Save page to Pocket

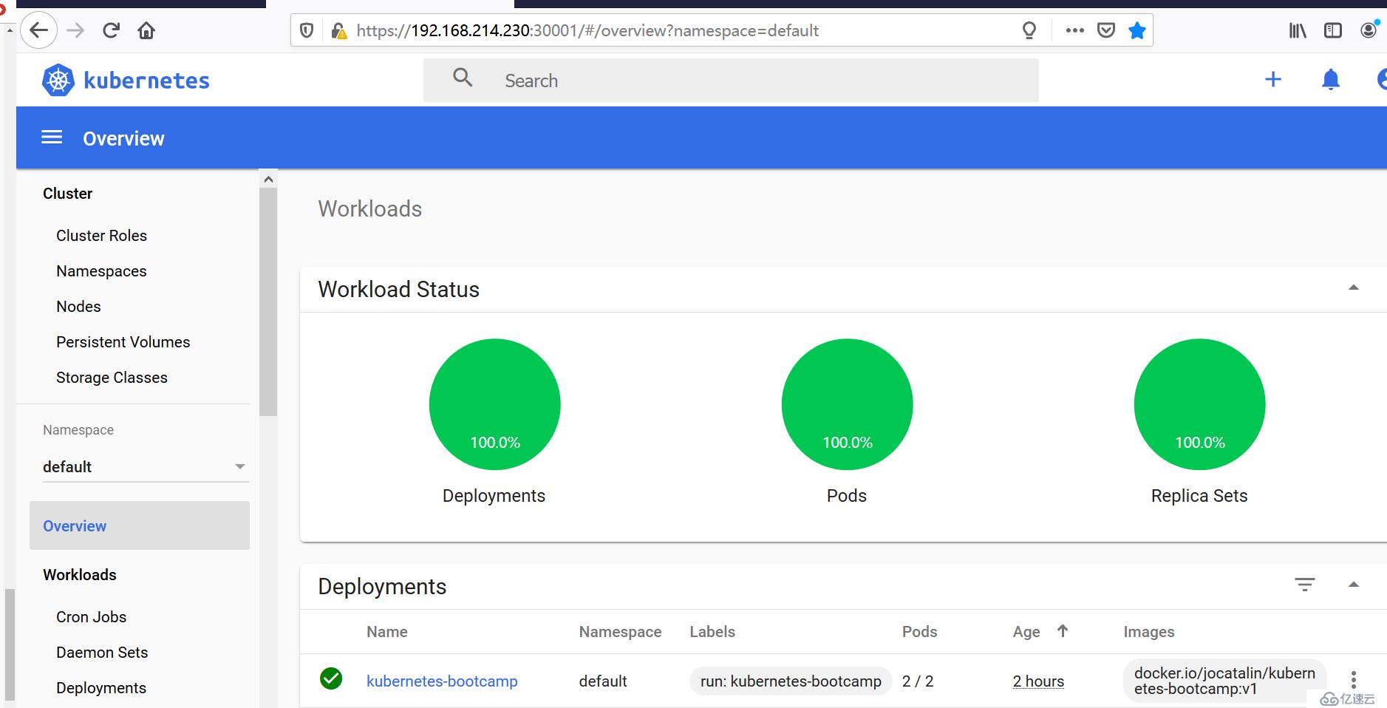[x=1105, y=30]
